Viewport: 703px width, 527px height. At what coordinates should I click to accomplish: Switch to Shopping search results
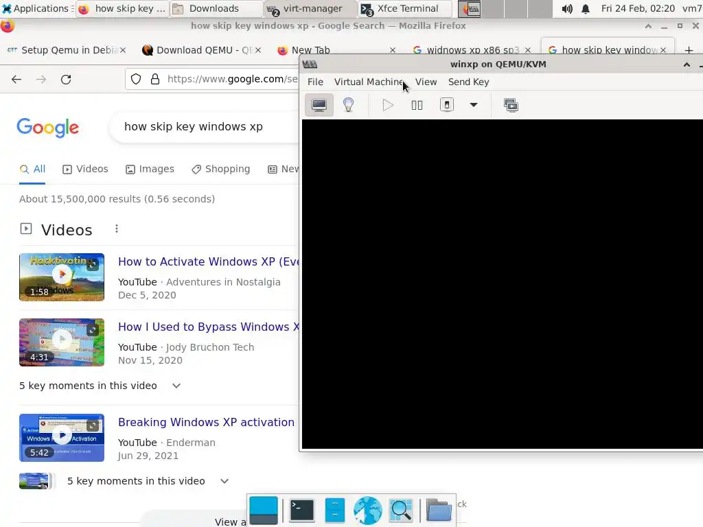(x=220, y=169)
